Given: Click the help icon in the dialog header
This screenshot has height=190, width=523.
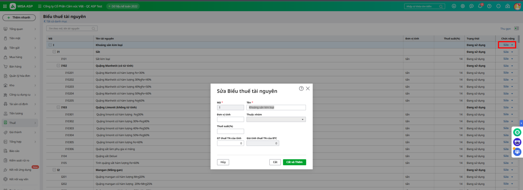Looking at the screenshot, I should click(301, 88).
